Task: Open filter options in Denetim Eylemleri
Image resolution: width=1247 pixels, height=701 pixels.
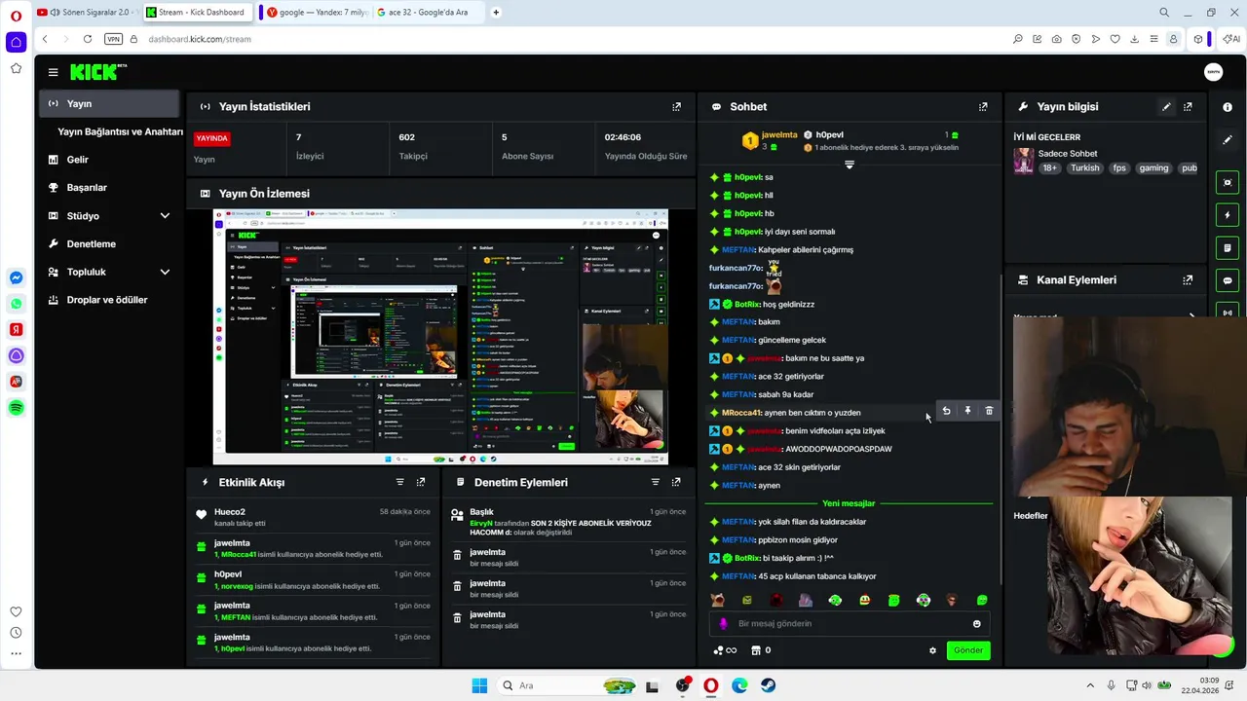Action: pos(655,482)
